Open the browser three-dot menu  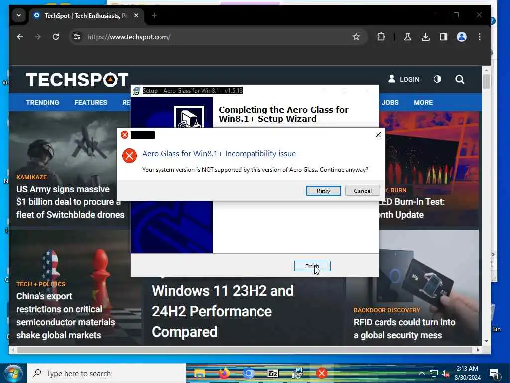coord(480,37)
